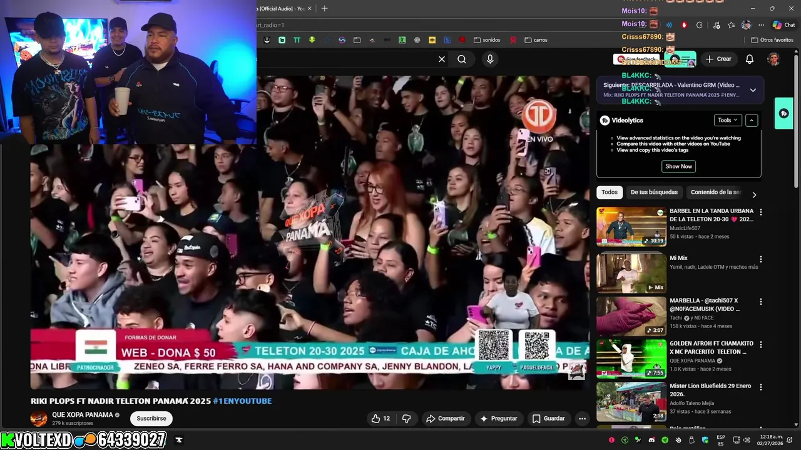The height and width of the screenshot is (450, 801).
Task: Open browser favorites star icon
Action: pyautogui.click(x=731, y=25)
